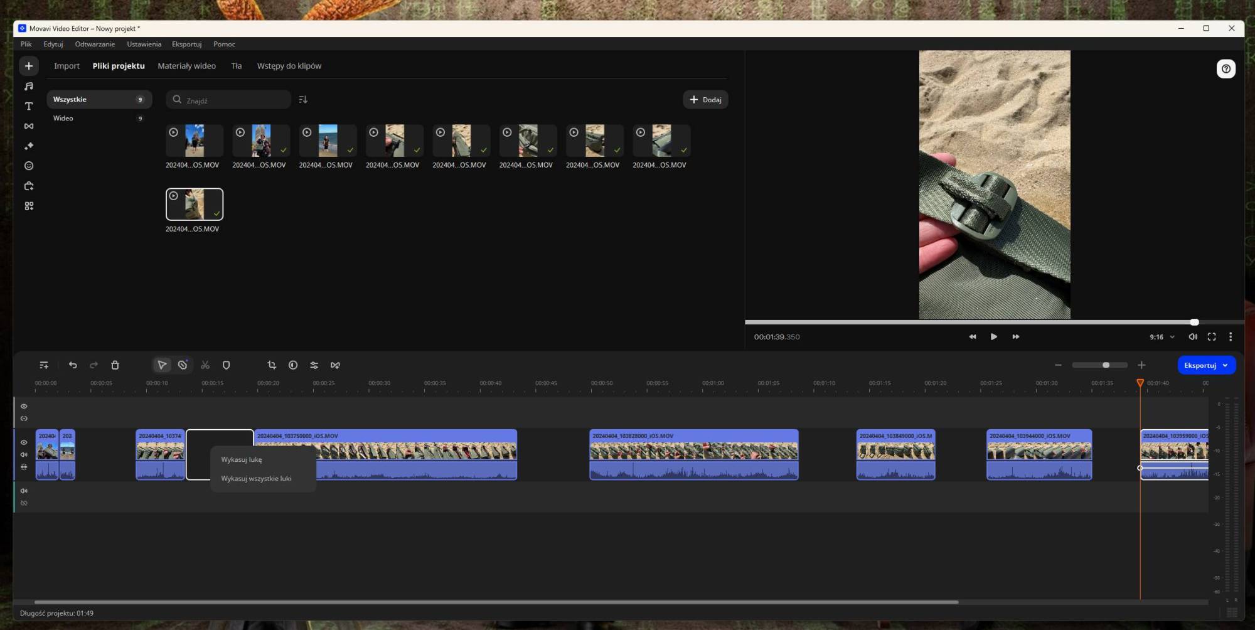Open the audio music panel in sidebar
Image resolution: width=1255 pixels, height=630 pixels.
29,86
